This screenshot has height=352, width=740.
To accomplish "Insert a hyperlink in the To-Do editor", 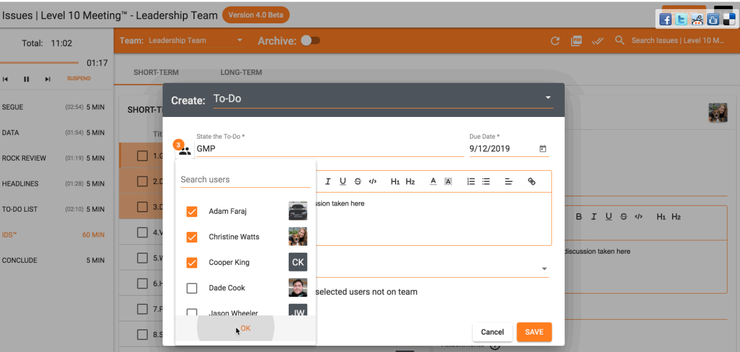I will point(531,181).
